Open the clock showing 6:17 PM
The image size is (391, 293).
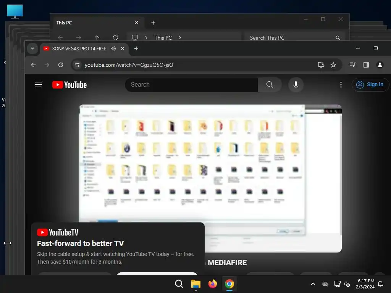(x=365, y=284)
